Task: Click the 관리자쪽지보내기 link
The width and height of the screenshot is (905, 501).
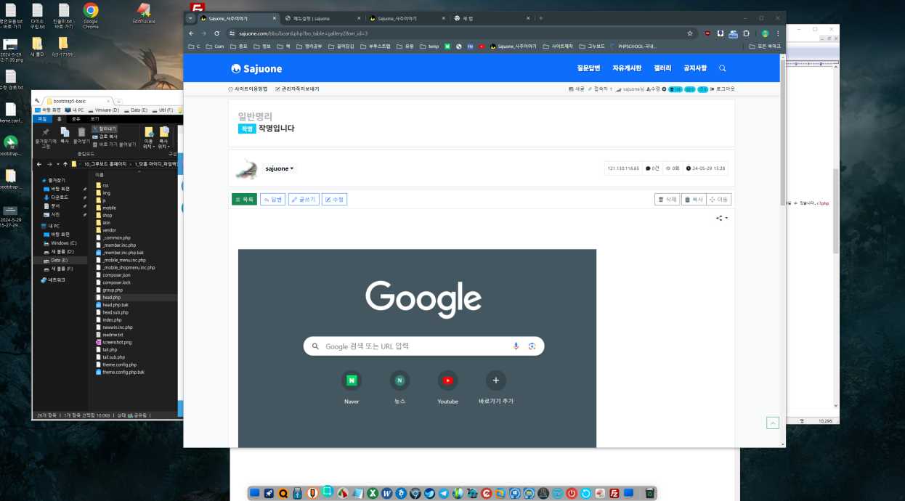Action: coord(296,89)
